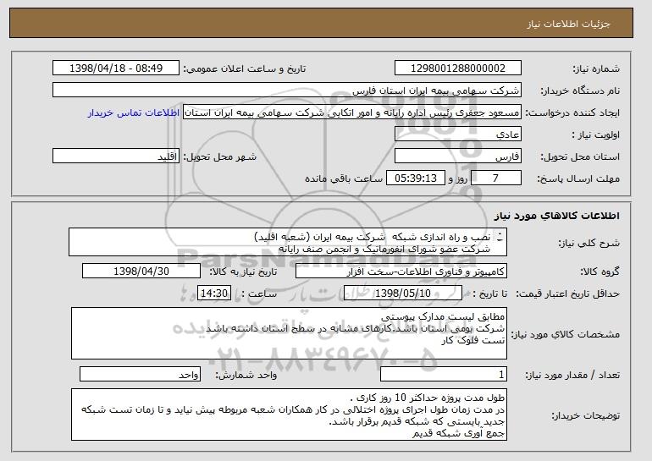The width and height of the screenshot is (652, 461).
Task: Click the text تست فلوک کار
Action: tap(473, 340)
